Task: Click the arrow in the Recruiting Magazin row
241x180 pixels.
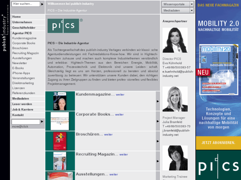Action: (x=158, y=161)
